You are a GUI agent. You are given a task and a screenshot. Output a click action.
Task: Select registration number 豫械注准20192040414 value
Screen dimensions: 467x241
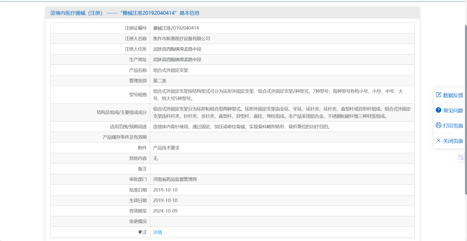point(176,28)
